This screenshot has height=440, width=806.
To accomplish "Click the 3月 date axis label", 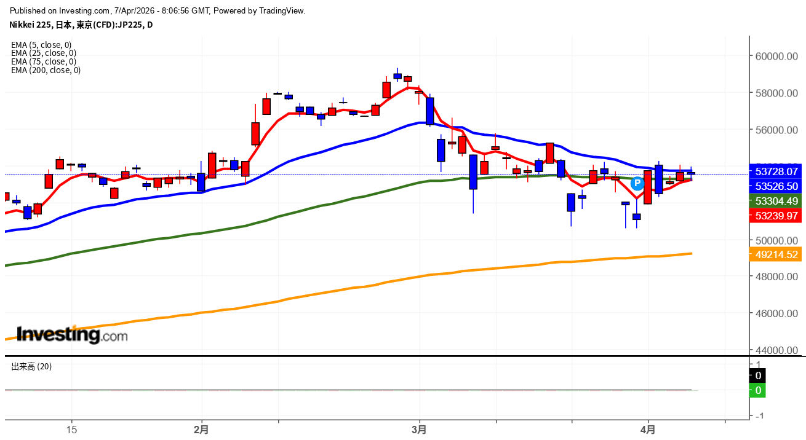I will (419, 430).
